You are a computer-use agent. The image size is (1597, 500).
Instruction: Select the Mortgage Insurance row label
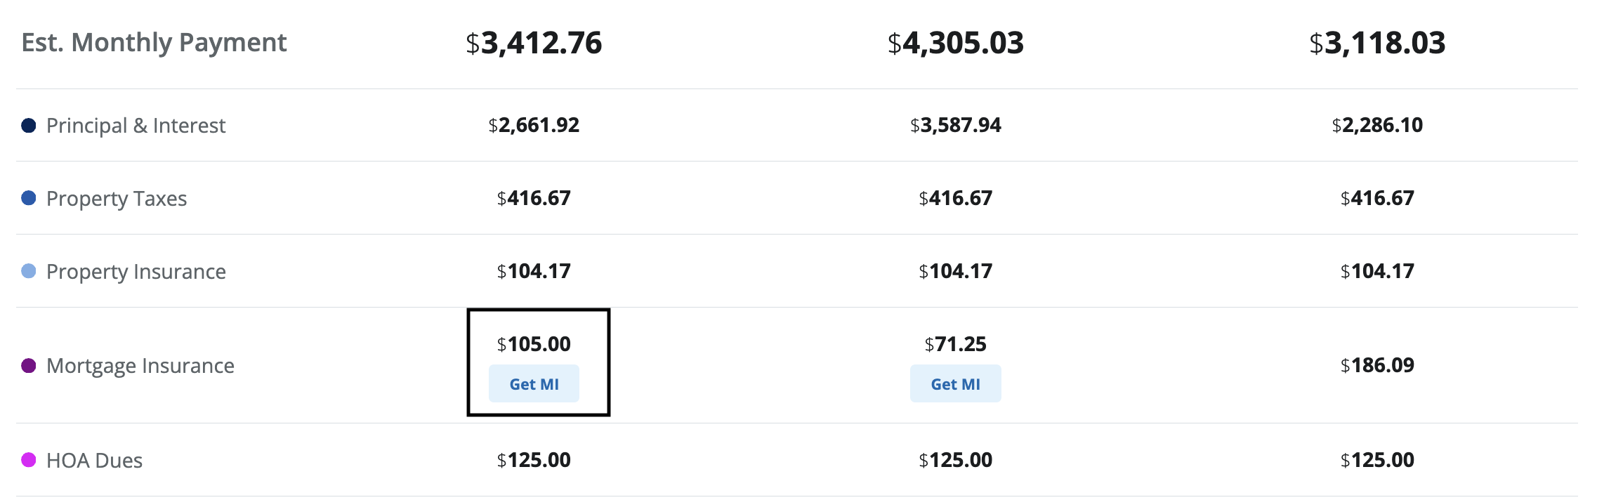tap(140, 366)
